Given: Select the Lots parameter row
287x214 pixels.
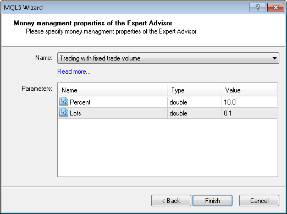Looking at the screenshot, I should click(168, 113).
